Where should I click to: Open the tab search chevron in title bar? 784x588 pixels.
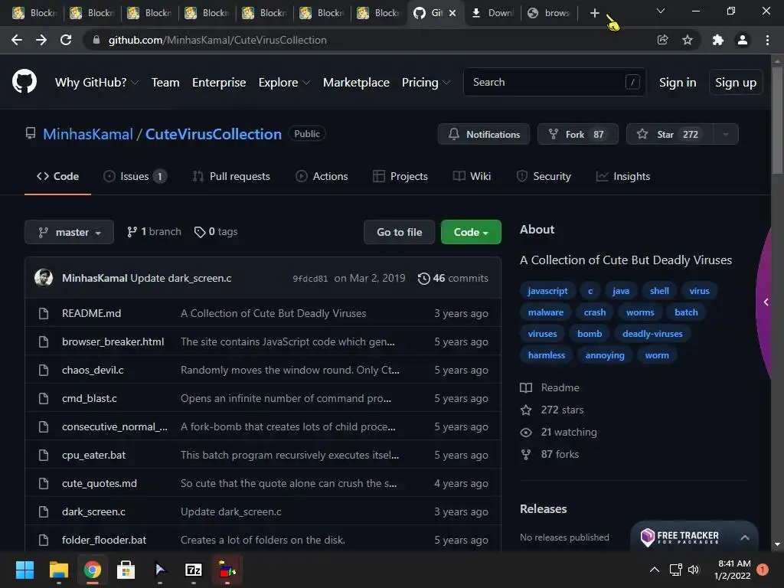(x=661, y=11)
